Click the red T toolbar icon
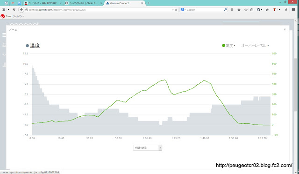The image size is (299, 174). click(274, 10)
